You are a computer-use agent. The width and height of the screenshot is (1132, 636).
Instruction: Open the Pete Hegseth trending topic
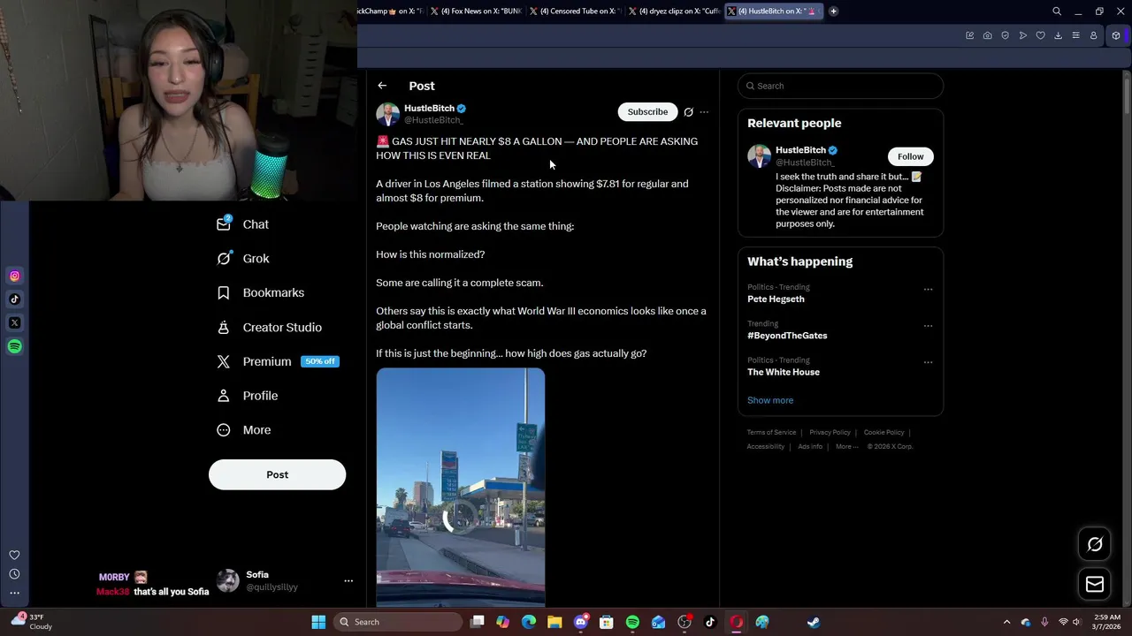coord(776,299)
